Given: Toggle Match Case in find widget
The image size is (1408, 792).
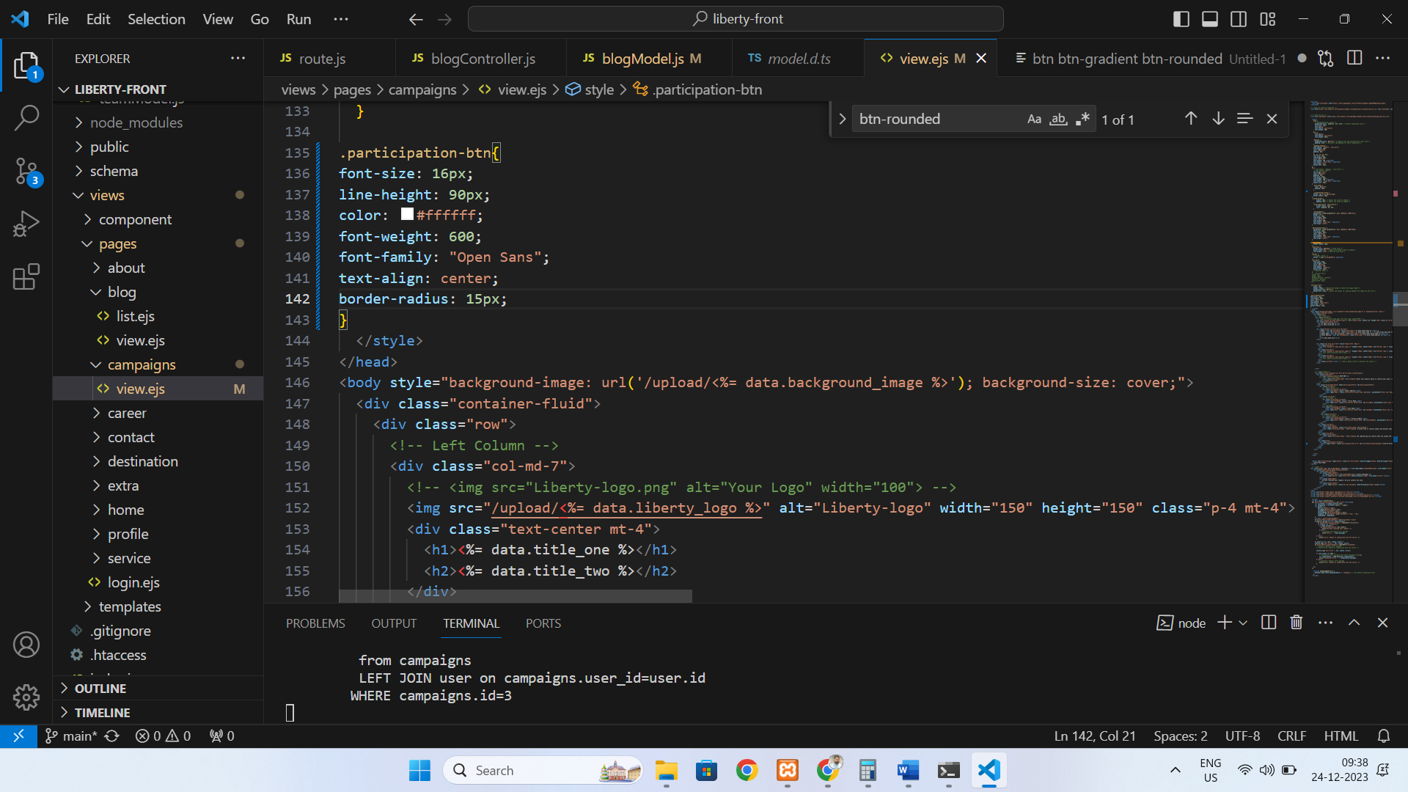Looking at the screenshot, I should tap(1034, 119).
